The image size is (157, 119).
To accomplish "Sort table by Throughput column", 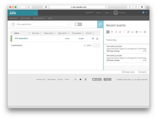I will (78, 33).
